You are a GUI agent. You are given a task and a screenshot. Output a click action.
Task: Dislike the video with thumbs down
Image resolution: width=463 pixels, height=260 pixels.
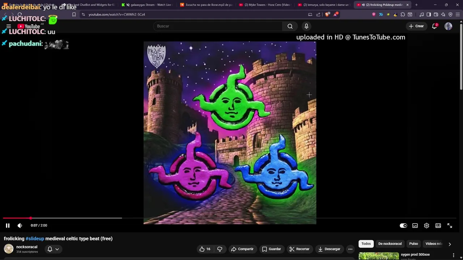220,249
